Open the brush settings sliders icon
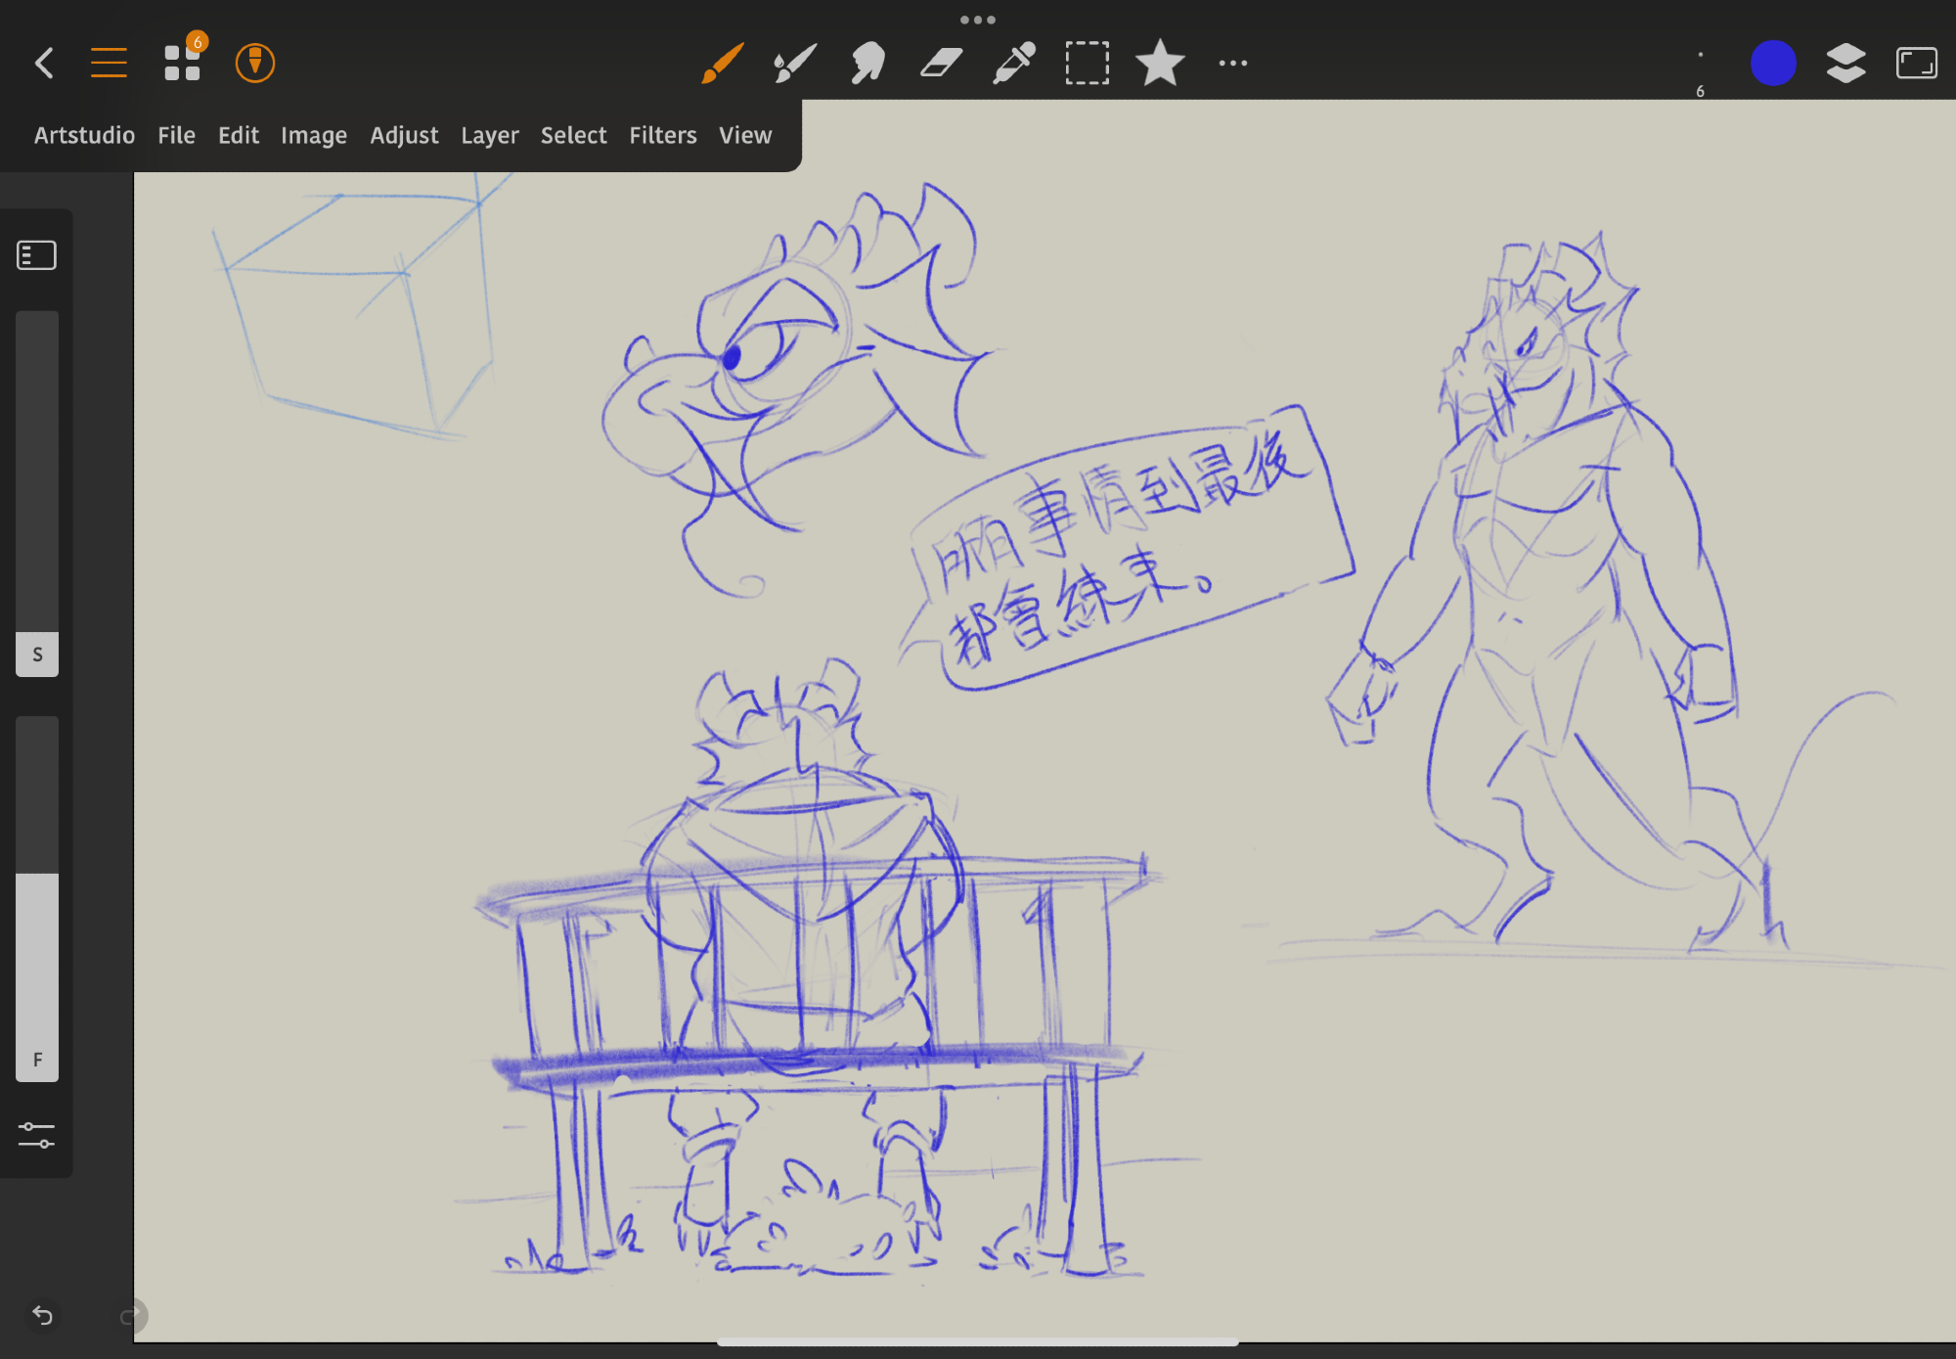This screenshot has height=1359, width=1956. (37, 1135)
